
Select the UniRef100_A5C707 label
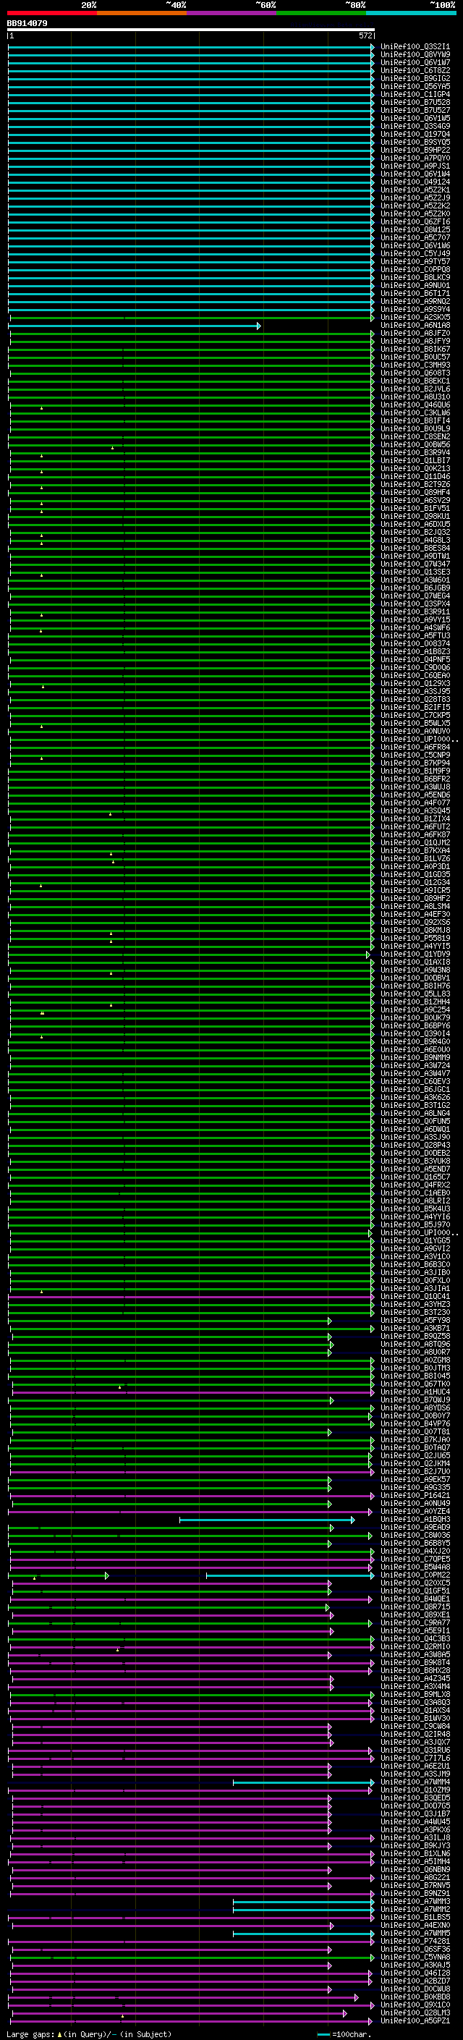click(x=415, y=237)
